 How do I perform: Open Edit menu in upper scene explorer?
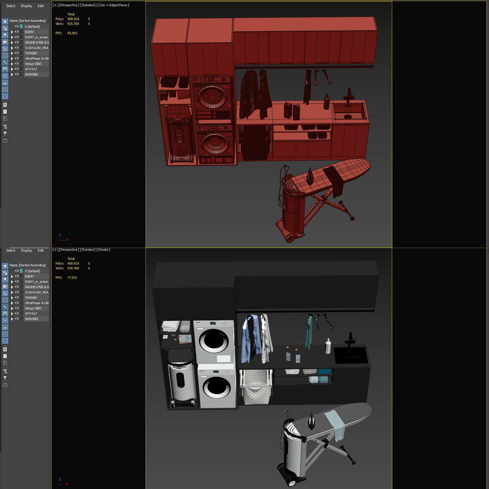[x=41, y=6]
